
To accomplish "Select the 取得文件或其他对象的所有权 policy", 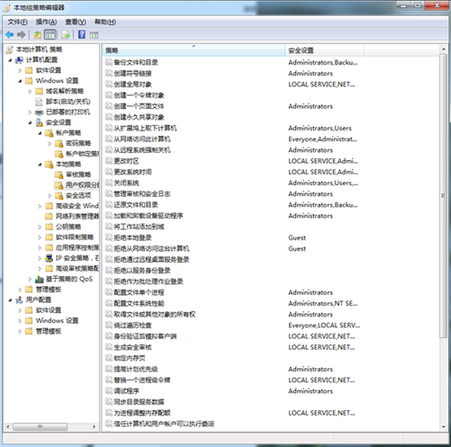I will [155, 315].
